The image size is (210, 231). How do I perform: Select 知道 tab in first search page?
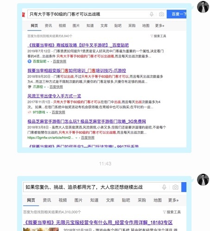pyautogui.click(x=90, y=25)
